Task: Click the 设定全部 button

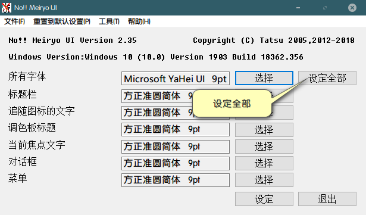Action: tap(327, 78)
